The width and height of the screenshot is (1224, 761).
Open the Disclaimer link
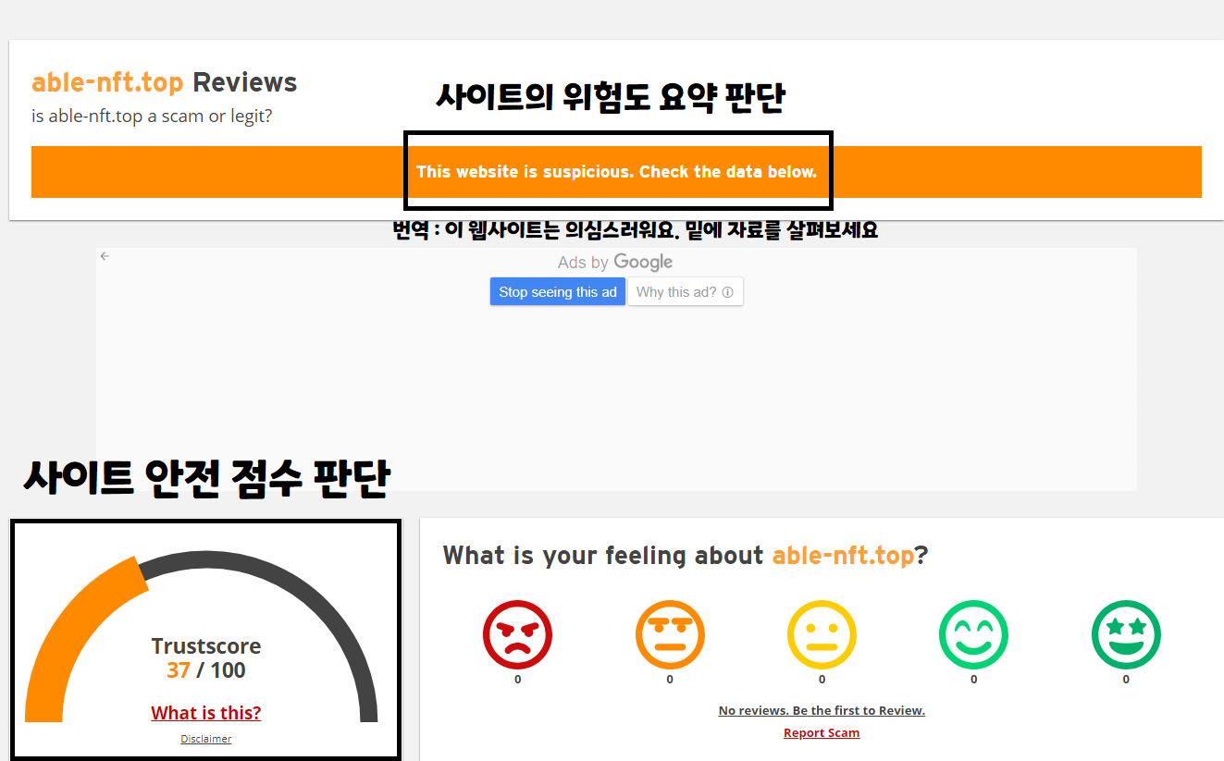click(206, 739)
